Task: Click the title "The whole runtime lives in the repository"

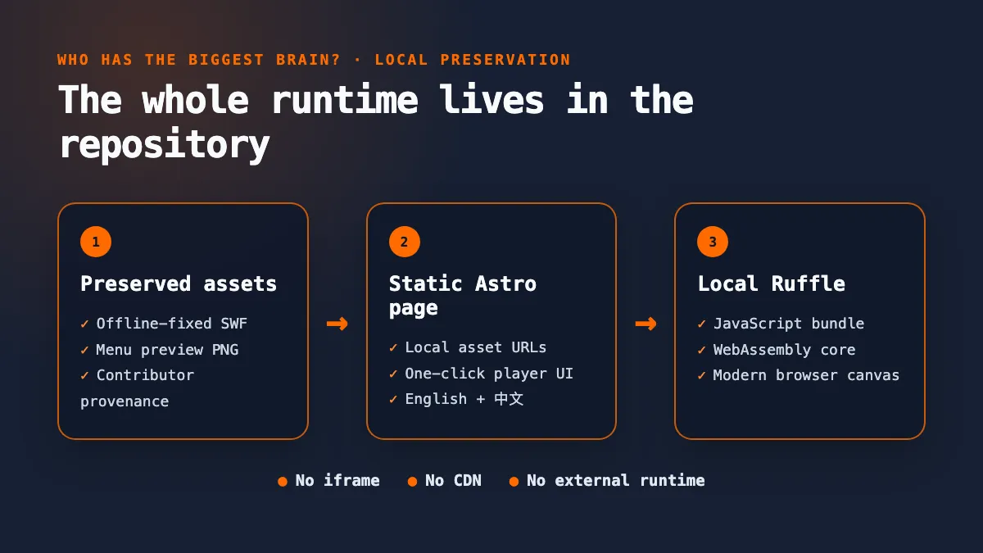Action: click(376, 122)
